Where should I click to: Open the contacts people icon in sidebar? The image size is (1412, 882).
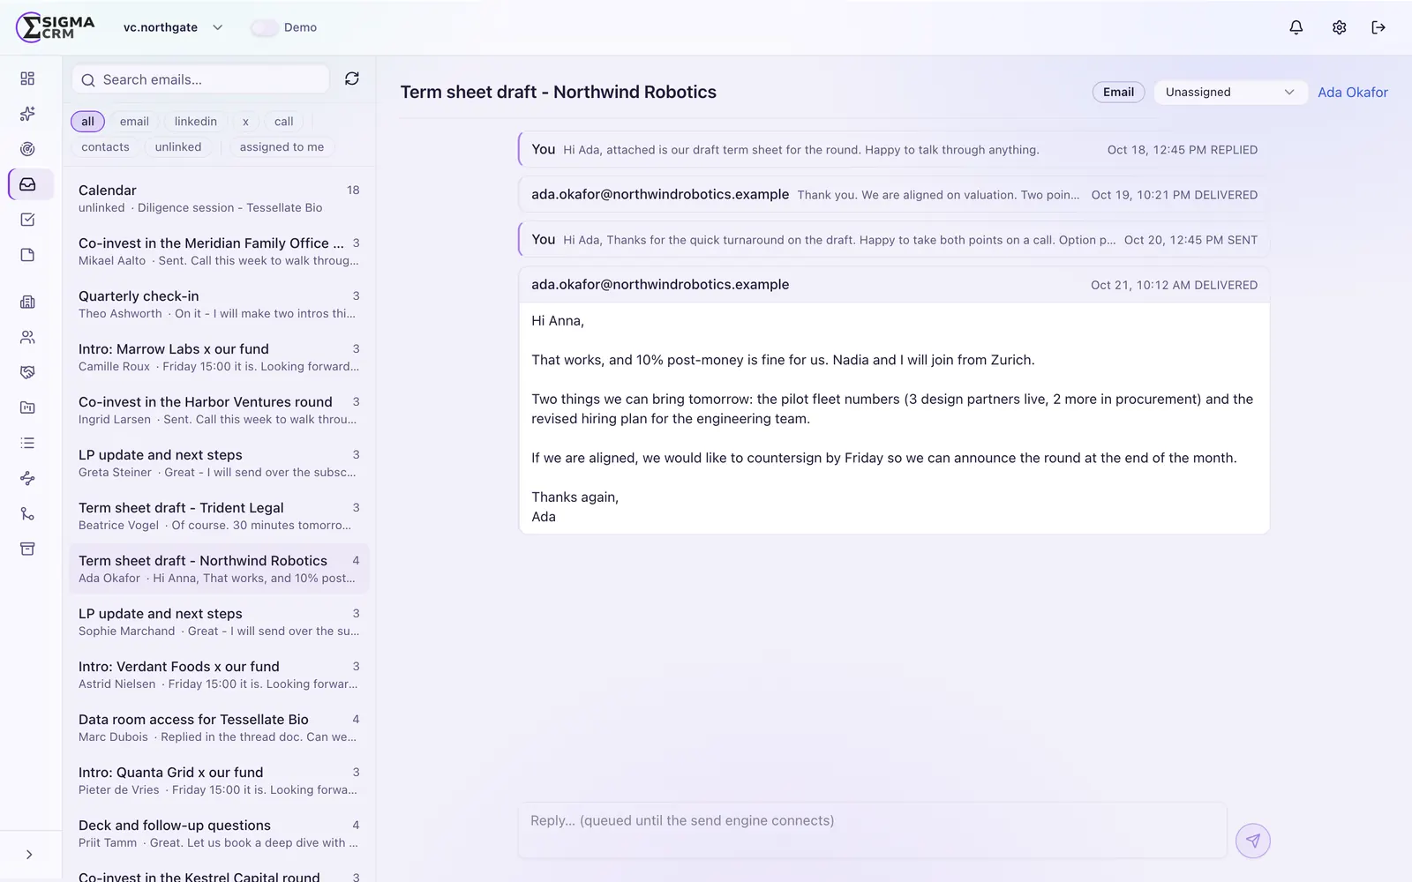pyautogui.click(x=27, y=337)
